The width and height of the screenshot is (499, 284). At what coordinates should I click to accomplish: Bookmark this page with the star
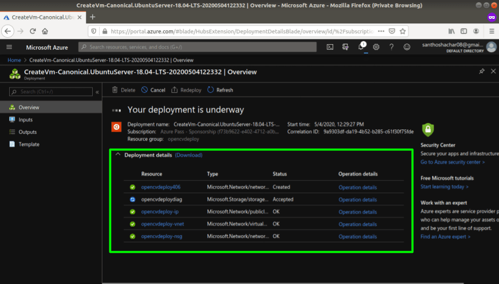(403, 31)
